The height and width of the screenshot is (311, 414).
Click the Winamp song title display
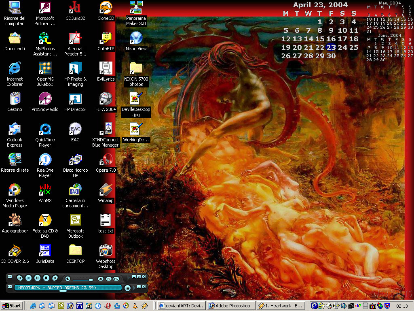pos(68,288)
